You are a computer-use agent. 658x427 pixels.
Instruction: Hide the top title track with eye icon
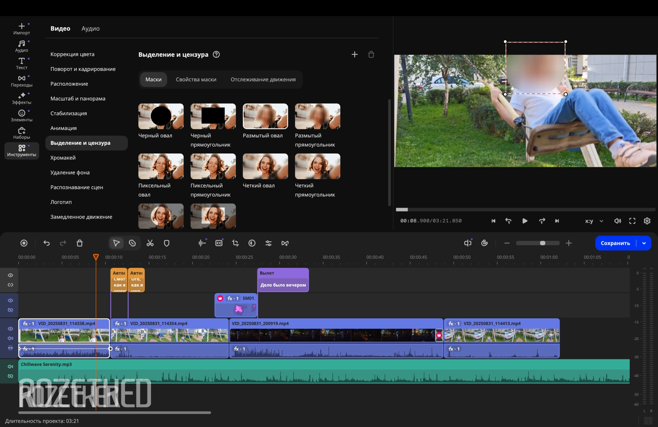click(10, 275)
